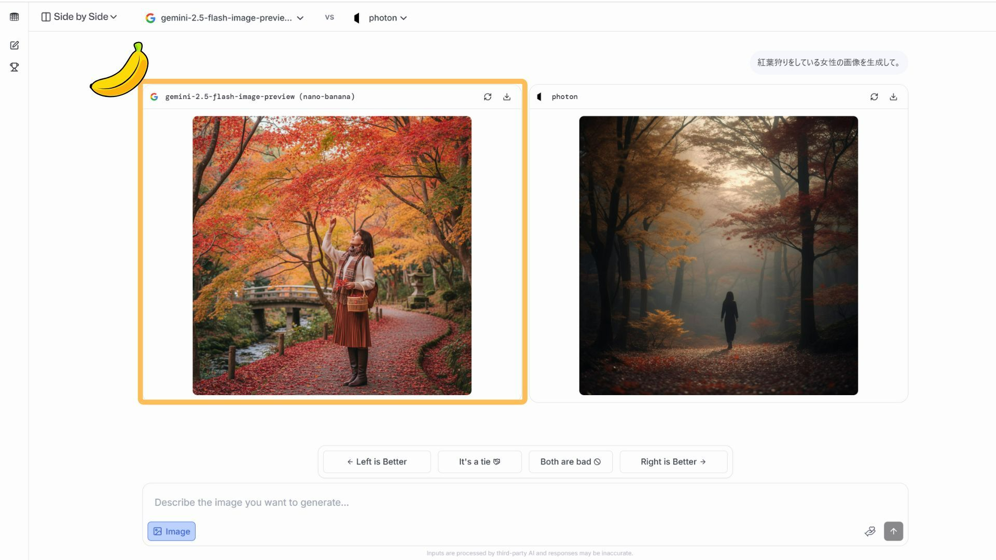Viewport: 996px width, 560px height.
Task: Vote Left is Better
Action: tap(377, 461)
